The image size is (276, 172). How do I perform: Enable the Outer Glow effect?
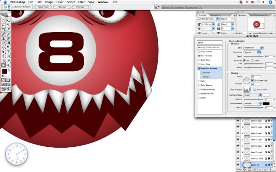(200, 60)
